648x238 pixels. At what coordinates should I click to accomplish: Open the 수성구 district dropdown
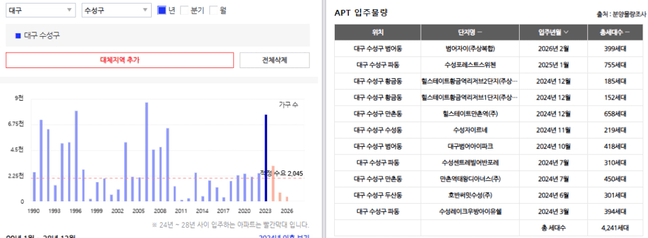tap(117, 10)
